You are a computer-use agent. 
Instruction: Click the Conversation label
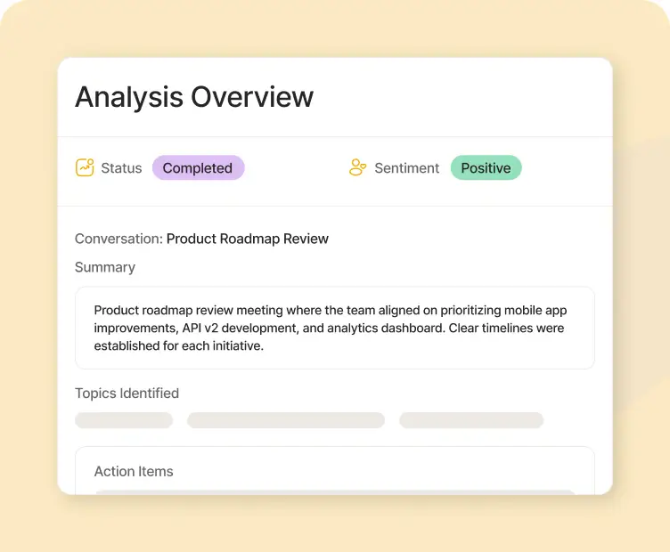[x=118, y=239]
